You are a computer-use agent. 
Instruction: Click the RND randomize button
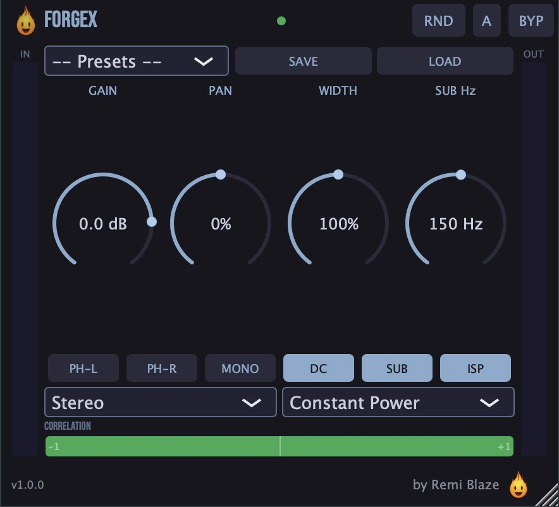[438, 21]
